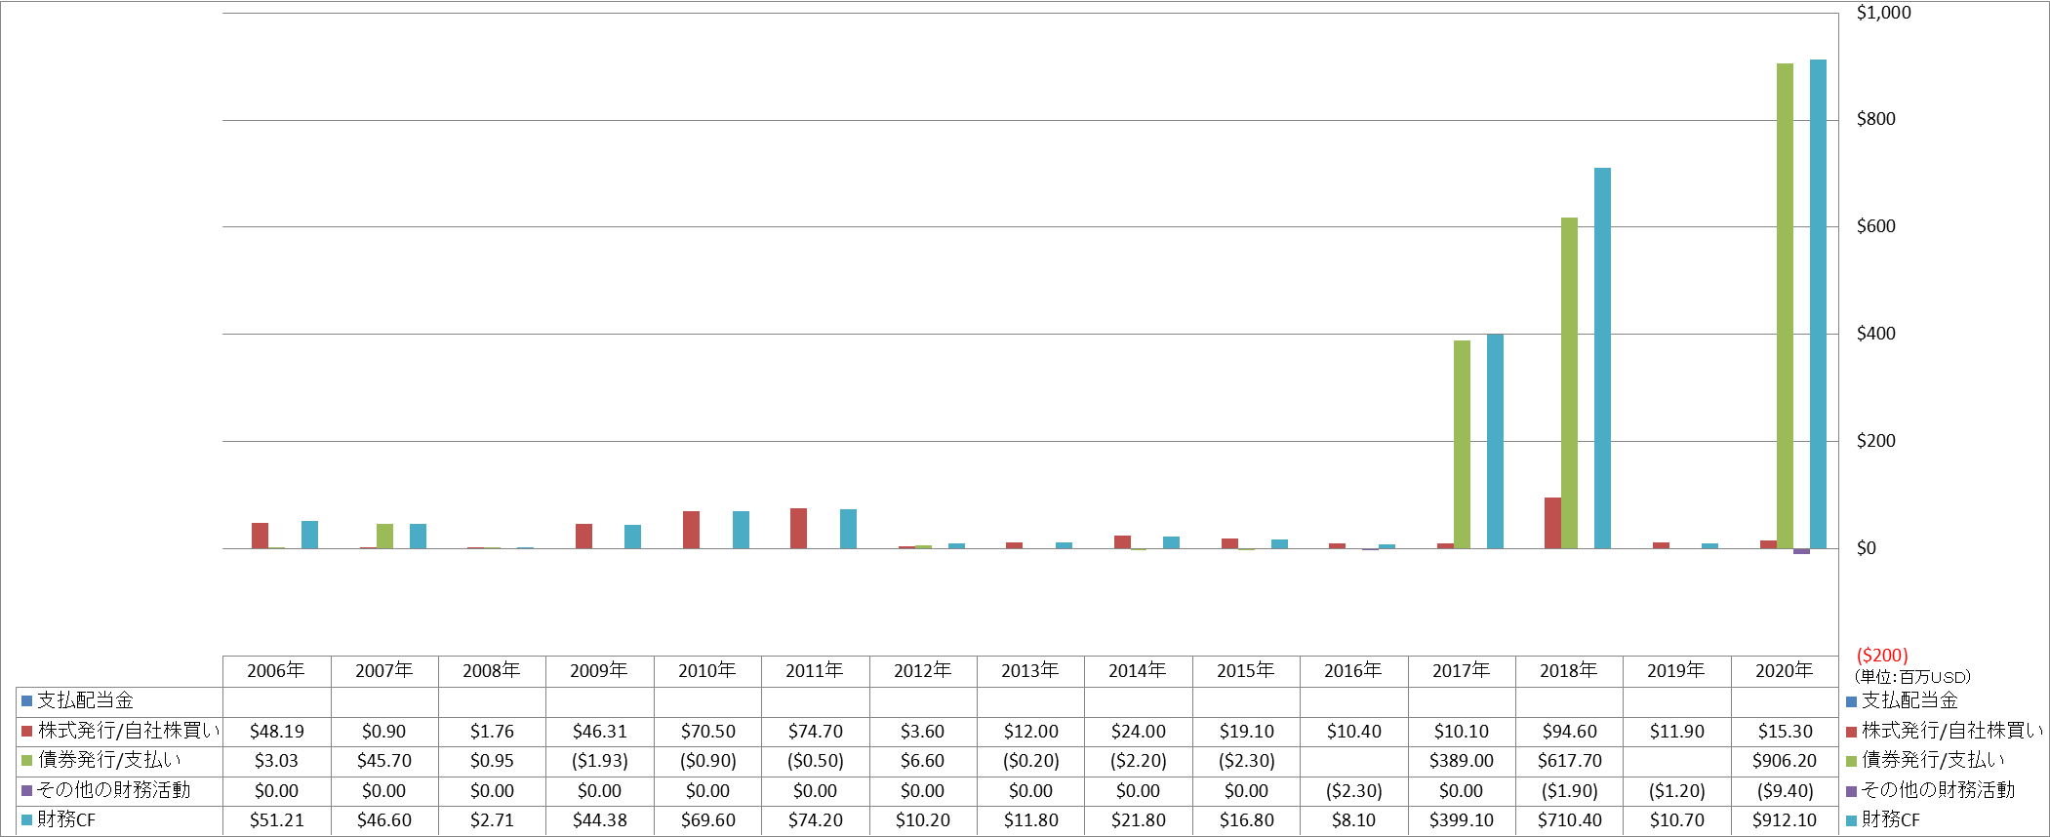
Task: Click the $617.70 bond cell for 2018
Action: tap(1569, 761)
